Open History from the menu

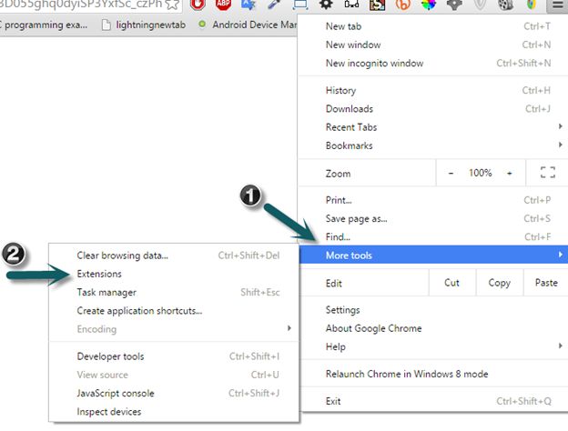pyautogui.click(x=433, y=90)
